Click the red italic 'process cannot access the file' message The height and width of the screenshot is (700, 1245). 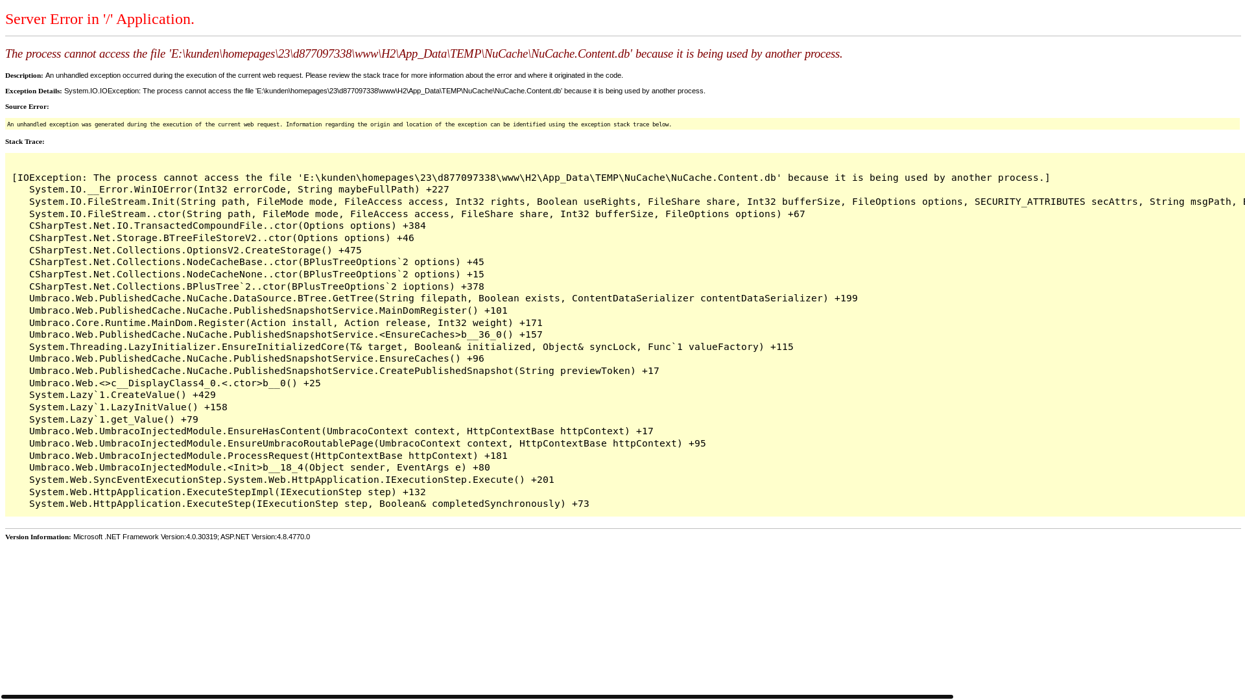click(x=424, y=54)
